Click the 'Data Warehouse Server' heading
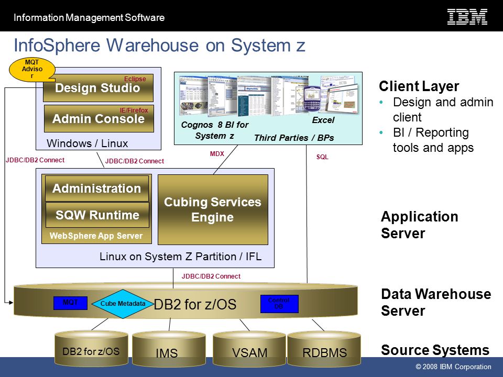 click(436, 302)
